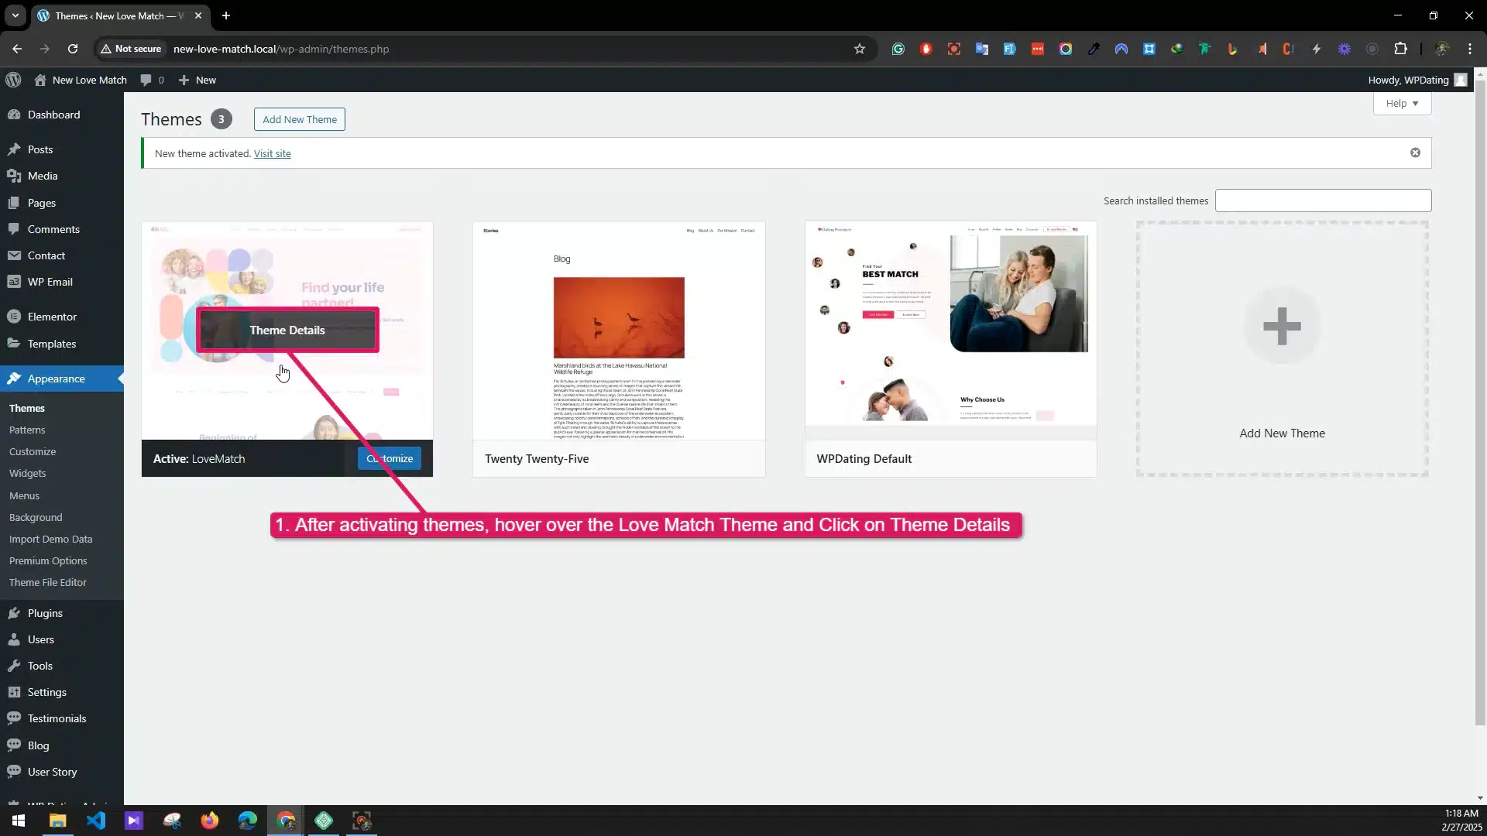The height and width of the screenshot is (836, 1487).
Task: Select the WPDating Default theme thumbnail
Action: pos(950,331)
